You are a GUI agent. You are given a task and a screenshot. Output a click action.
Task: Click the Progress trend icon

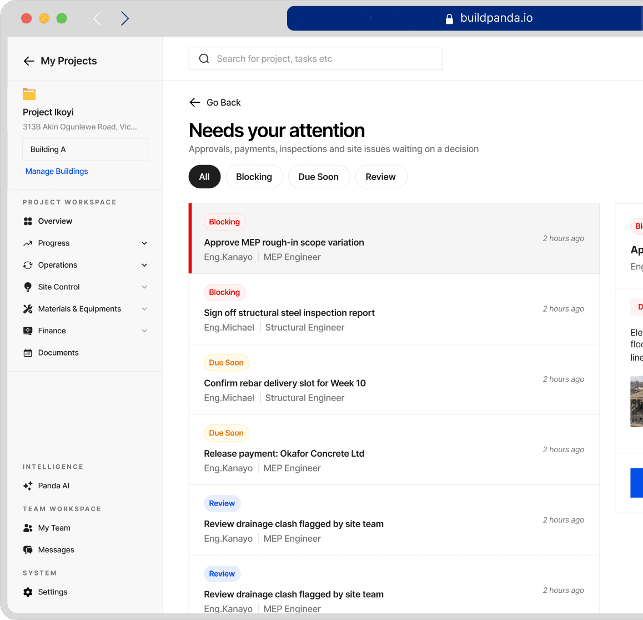point(28,243)
